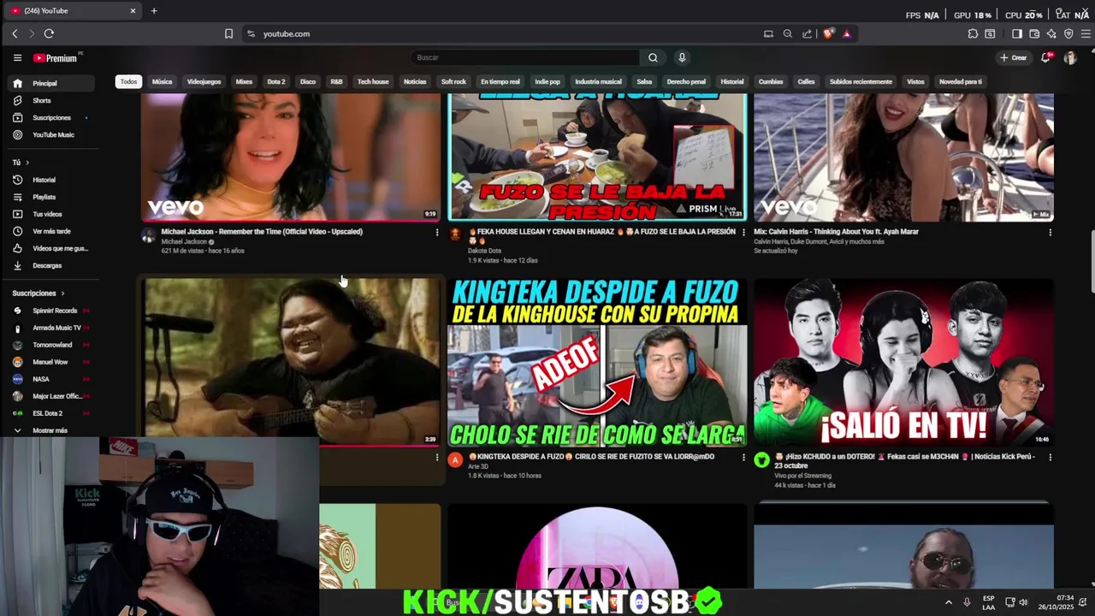
Task: Open KINGTEKA DESPIDE A FUZO thumbnail
Action: [597, 363]
